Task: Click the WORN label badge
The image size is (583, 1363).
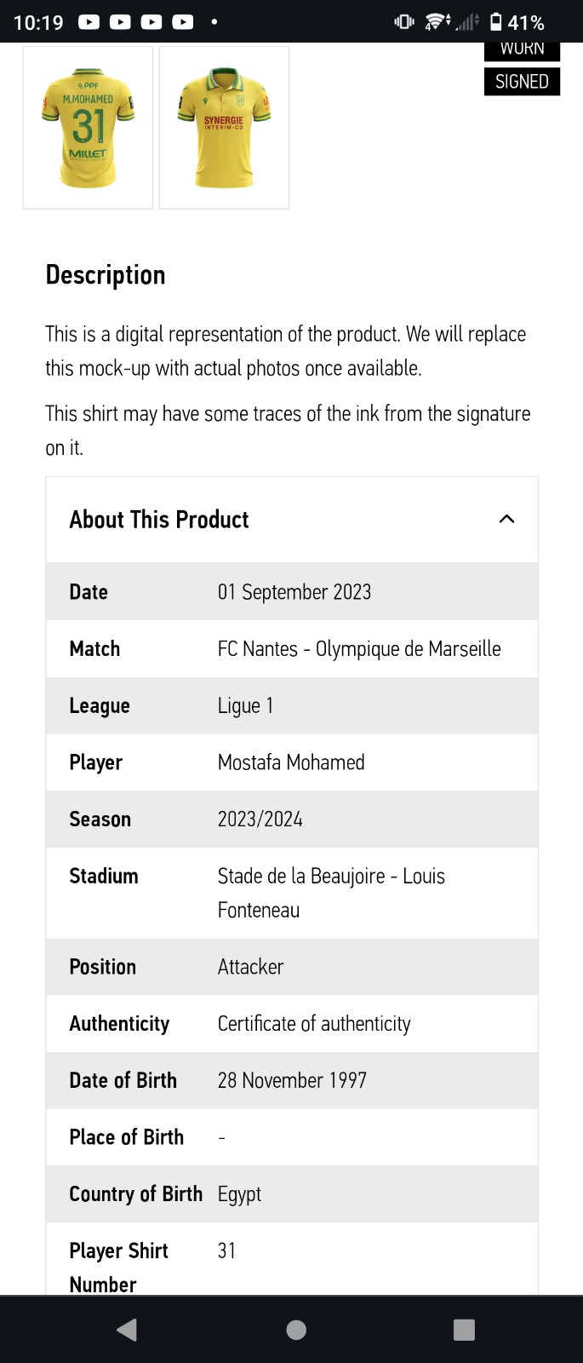Action: coord(522,49)
